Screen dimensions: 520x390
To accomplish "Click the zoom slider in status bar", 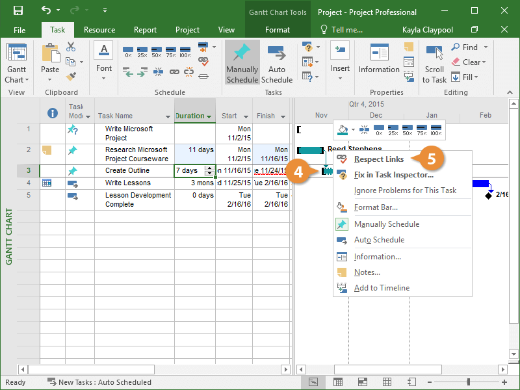I will 469,382.
